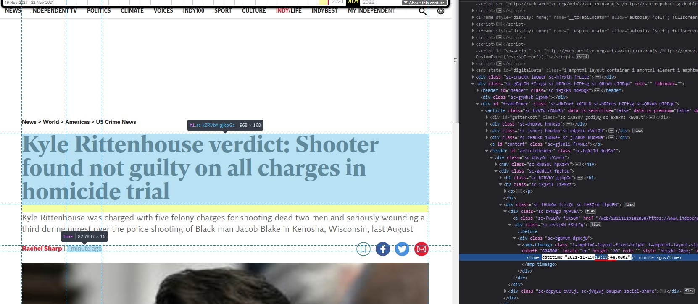698x304 pixels.
Task: Click the 'event' badge next to sp-script
Action: click(582, 57)
